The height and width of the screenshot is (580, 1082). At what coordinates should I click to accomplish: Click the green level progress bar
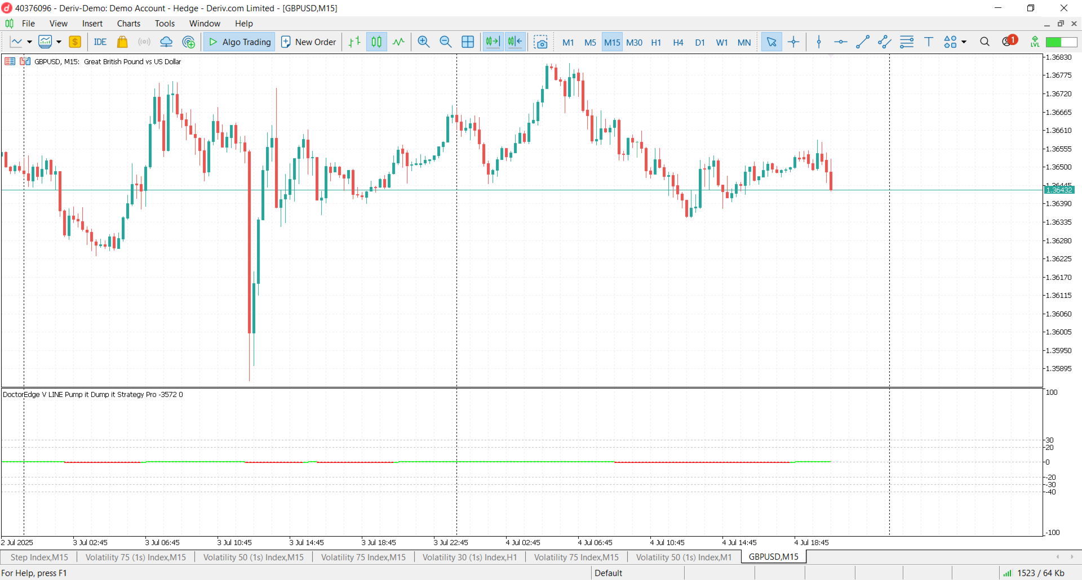(x=1061, y=42)
